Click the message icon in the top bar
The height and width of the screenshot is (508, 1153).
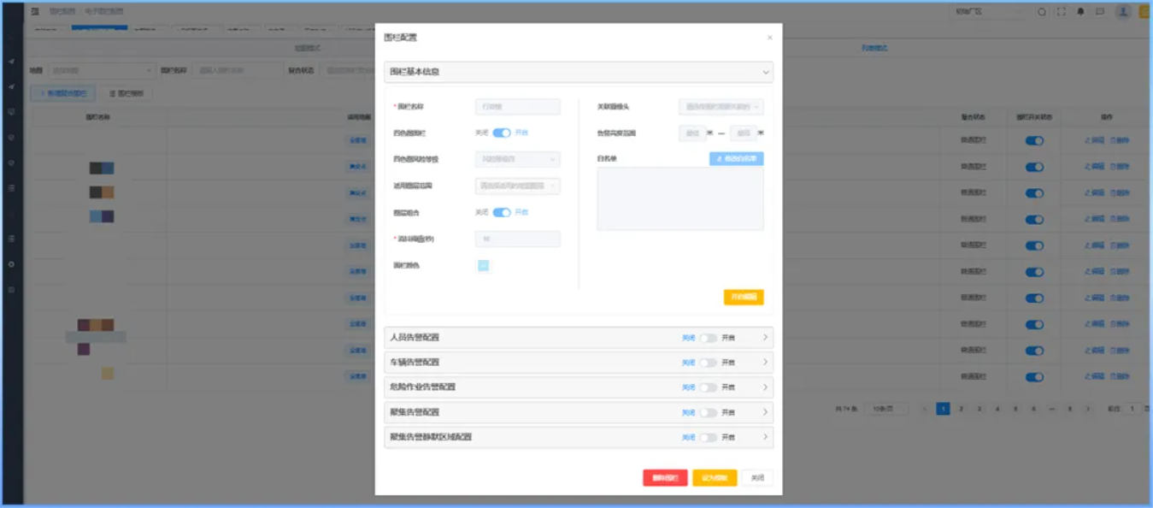pos(1100,12)
